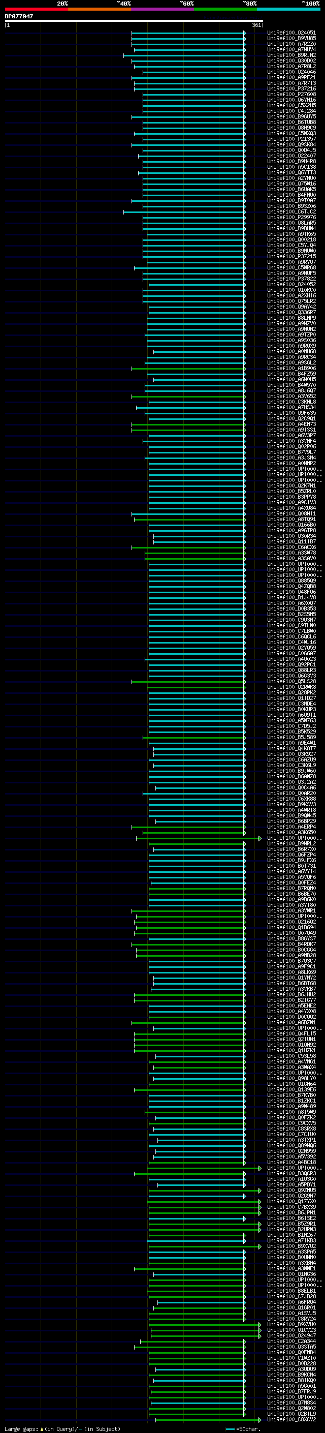Select the UniRef100_Q4FLI5 label
The image size is (325, 1433).
[291, 1033]
